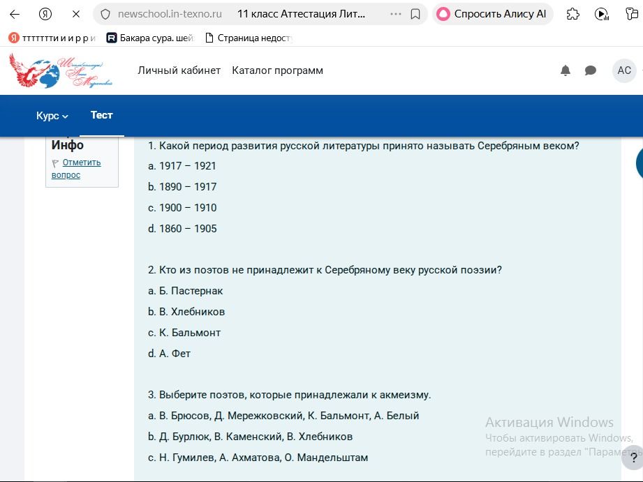The image size is (643, 482).
Task: Click the newschool.in-texno.ru address field
Action: pyautogui.click(x=170, y=15)
